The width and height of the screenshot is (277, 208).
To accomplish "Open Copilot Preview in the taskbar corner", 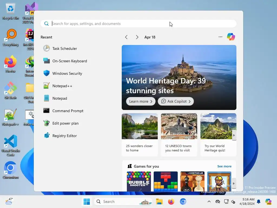I will pos(268,201).
